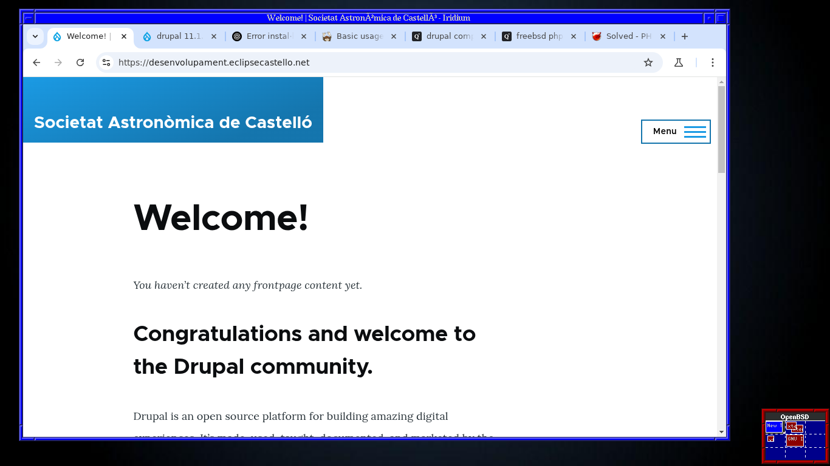Close the Solved - PH tab
Screen dimensions: 830x466
(x=663, y=36)
